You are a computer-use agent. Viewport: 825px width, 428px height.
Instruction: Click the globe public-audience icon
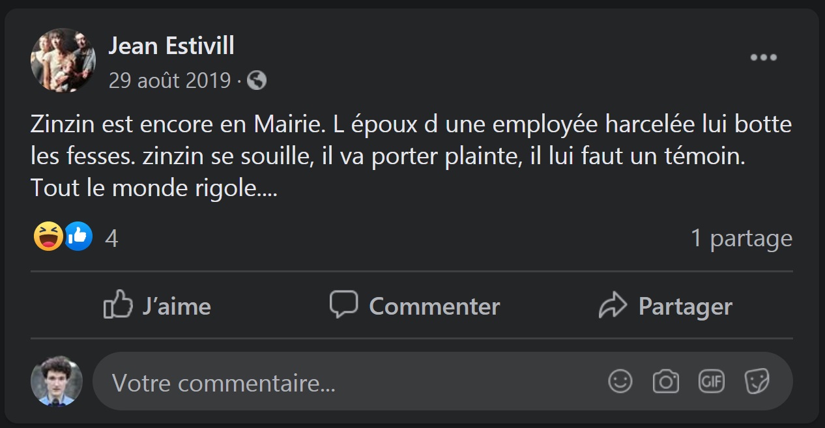[x=257, y=81]
